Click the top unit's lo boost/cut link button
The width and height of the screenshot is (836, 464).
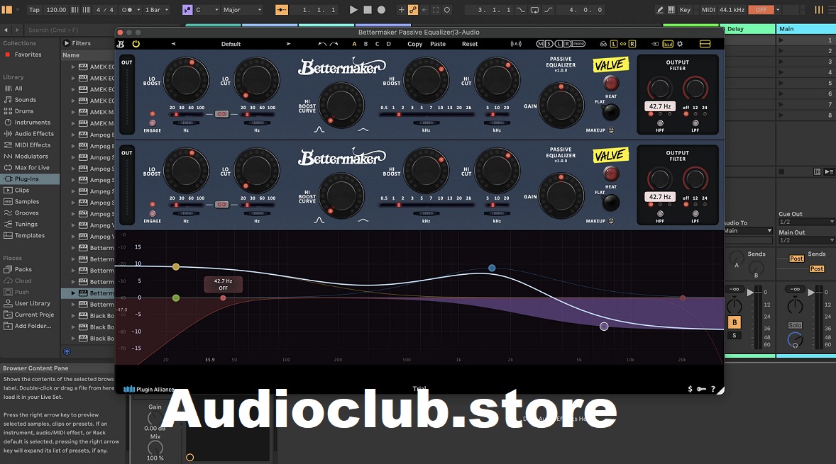coord(222,114)
